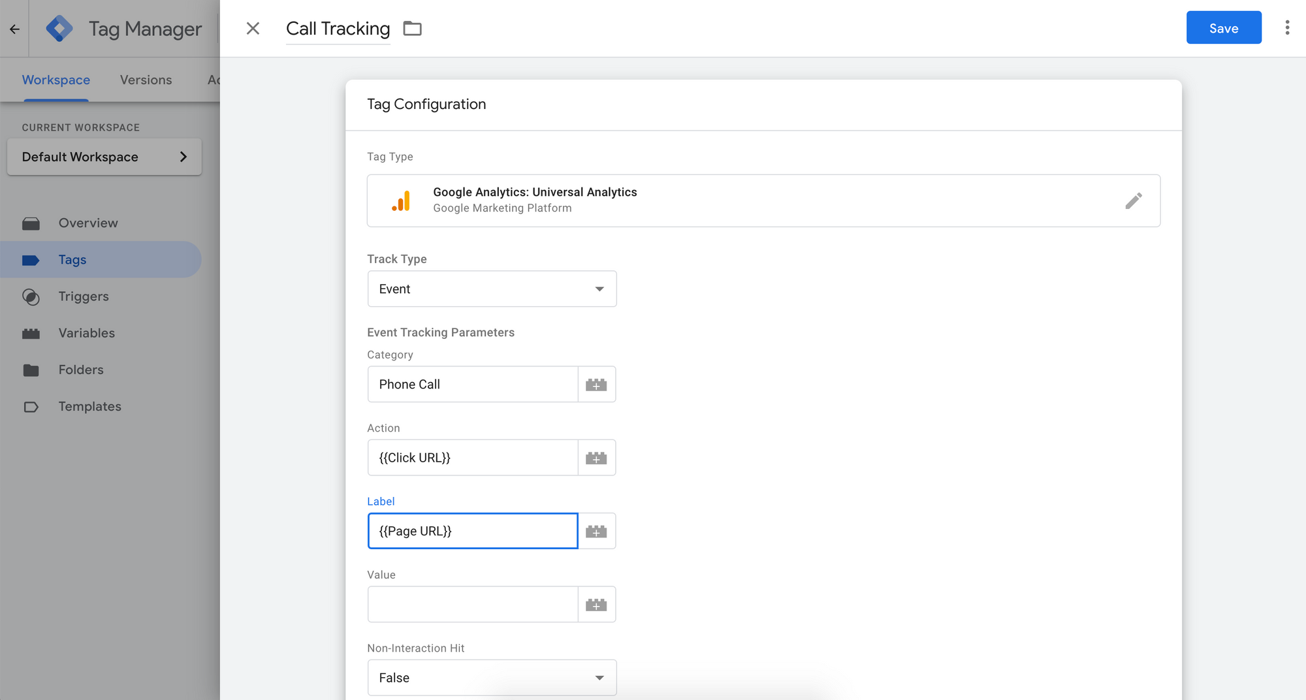Close the Call Tracking tag editor

pyautogui.click(x=253, y=28)
